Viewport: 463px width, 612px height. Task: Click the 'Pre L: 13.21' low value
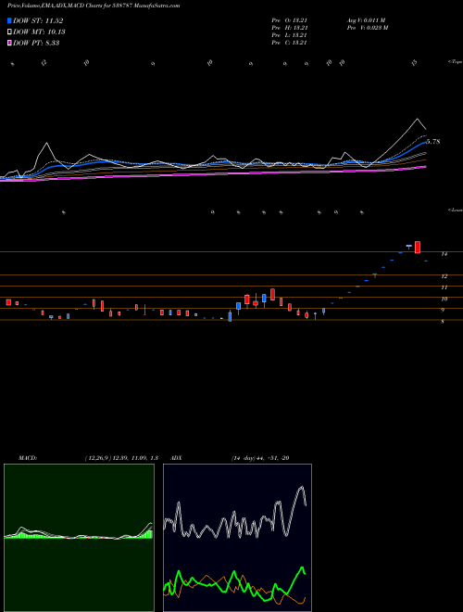289,35
